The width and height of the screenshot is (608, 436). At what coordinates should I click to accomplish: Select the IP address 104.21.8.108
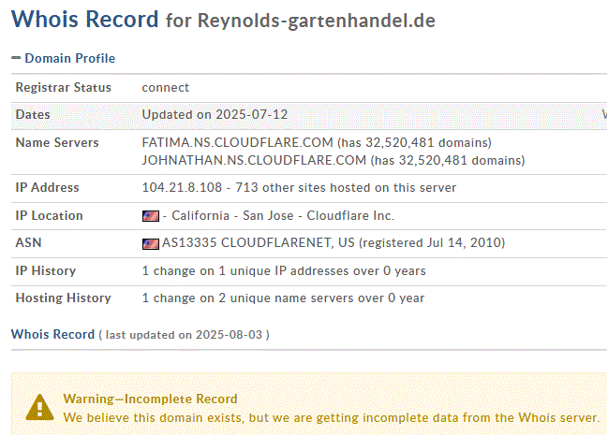(x=181, y=187)
